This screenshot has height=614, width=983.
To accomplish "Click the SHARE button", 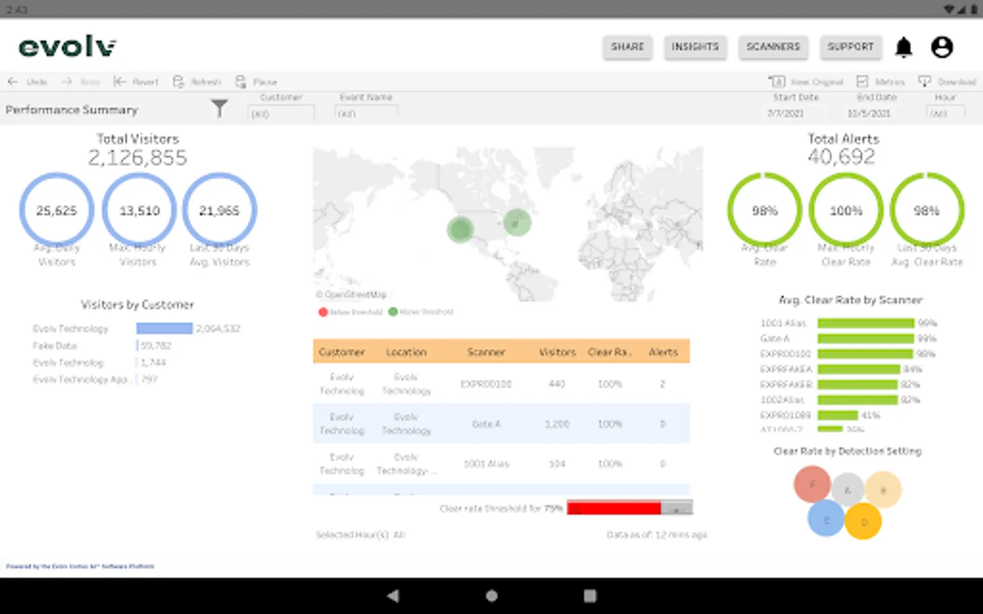I will click(627, 47).
